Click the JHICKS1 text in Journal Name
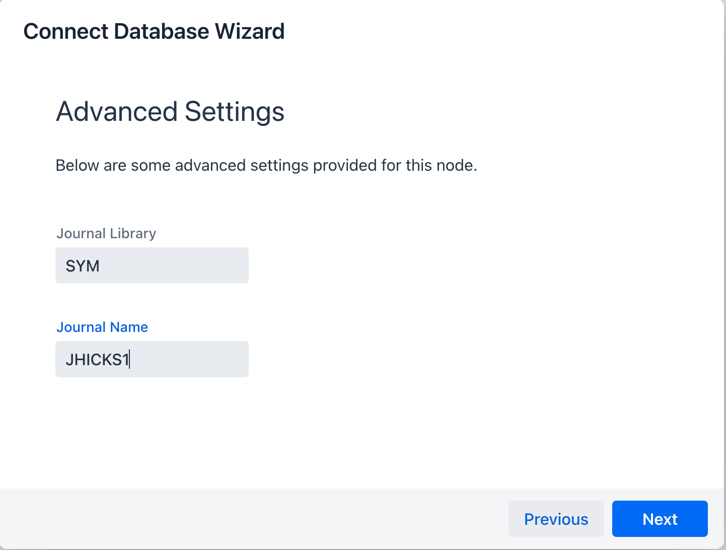Viewport: 726px width, 550px height. tap(97, 360)
